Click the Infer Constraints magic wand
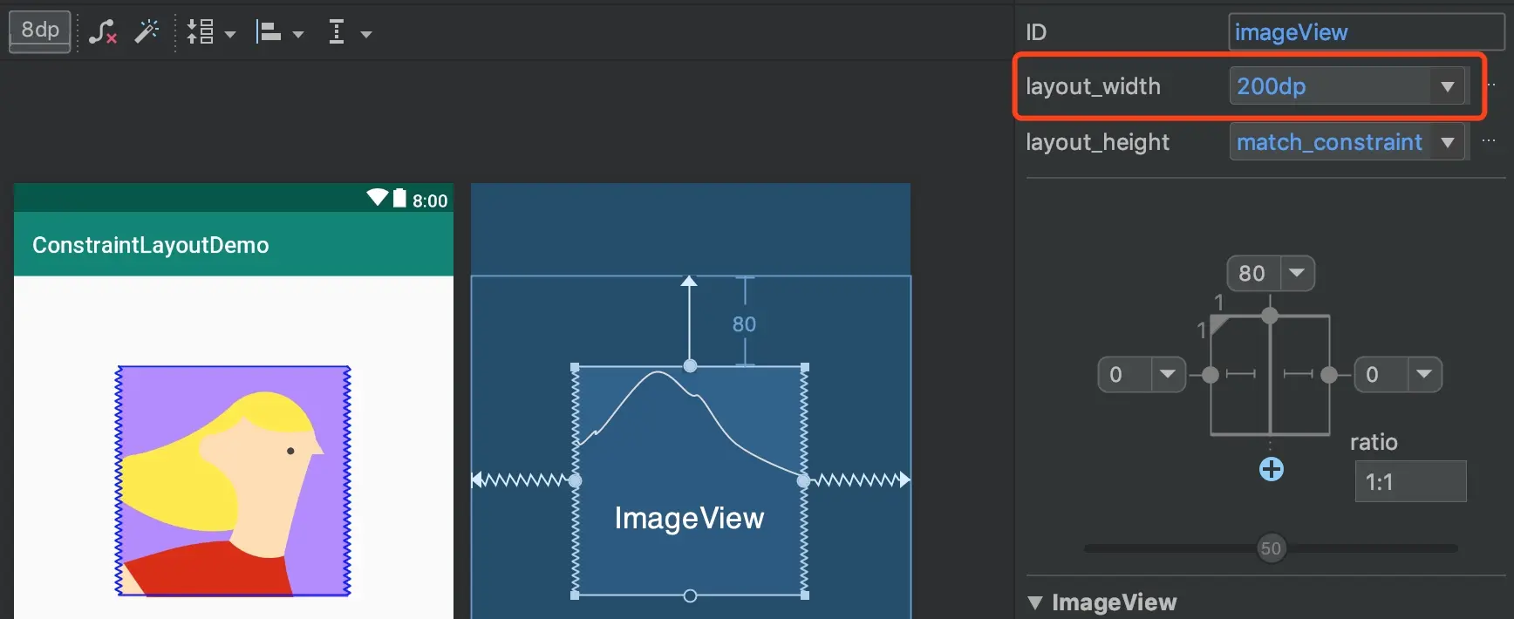The height and width of the screenshot is (619, 1514). (147, 32)
